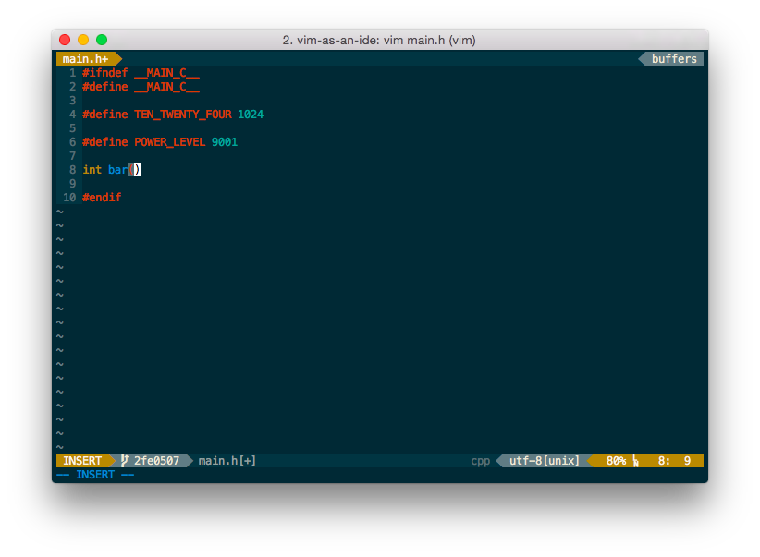Click the git branch icon in the status line
Viewport: 760px width, 557px height.
(125, 460)
